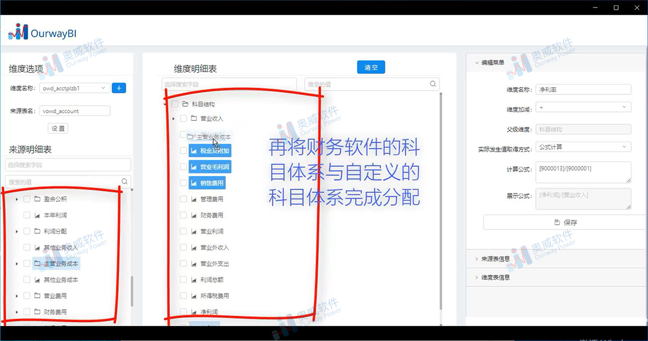Click the magnifier icon in 来源明细表 search
The height and width of the screenshot is (341, 648).
(125, 182)
